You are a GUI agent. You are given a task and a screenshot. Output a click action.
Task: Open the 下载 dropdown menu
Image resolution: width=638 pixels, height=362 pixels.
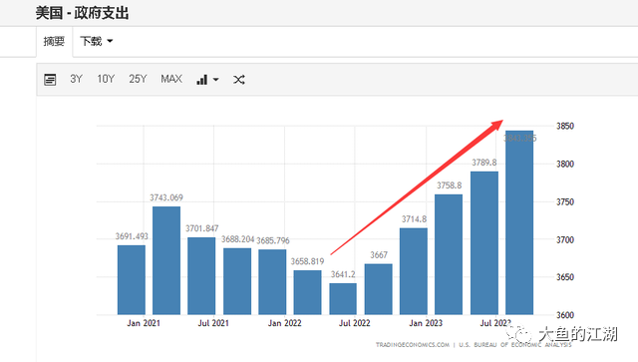click(x=96, y=41)
